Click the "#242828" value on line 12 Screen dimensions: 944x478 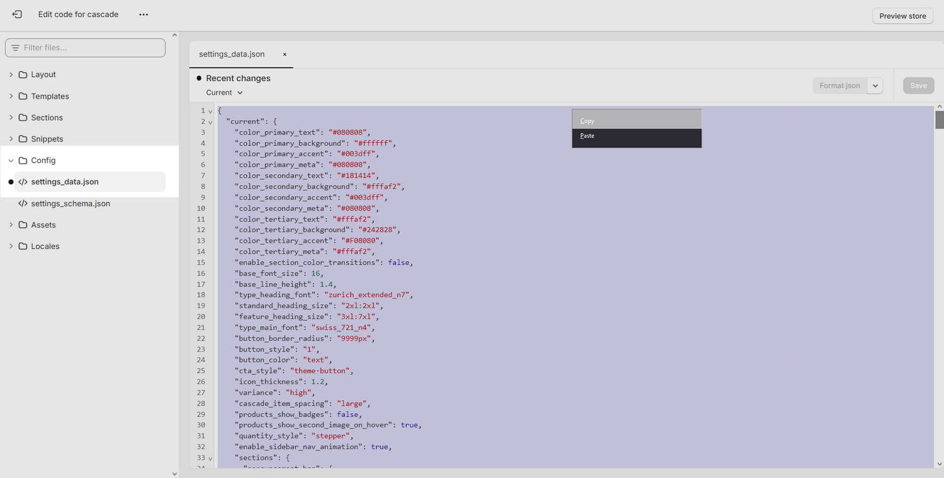tap(379, 230)
